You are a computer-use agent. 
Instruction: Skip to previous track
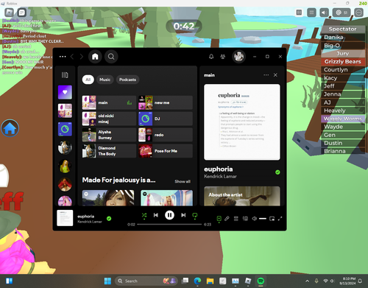pyautogui.click(x=156, y=215)
